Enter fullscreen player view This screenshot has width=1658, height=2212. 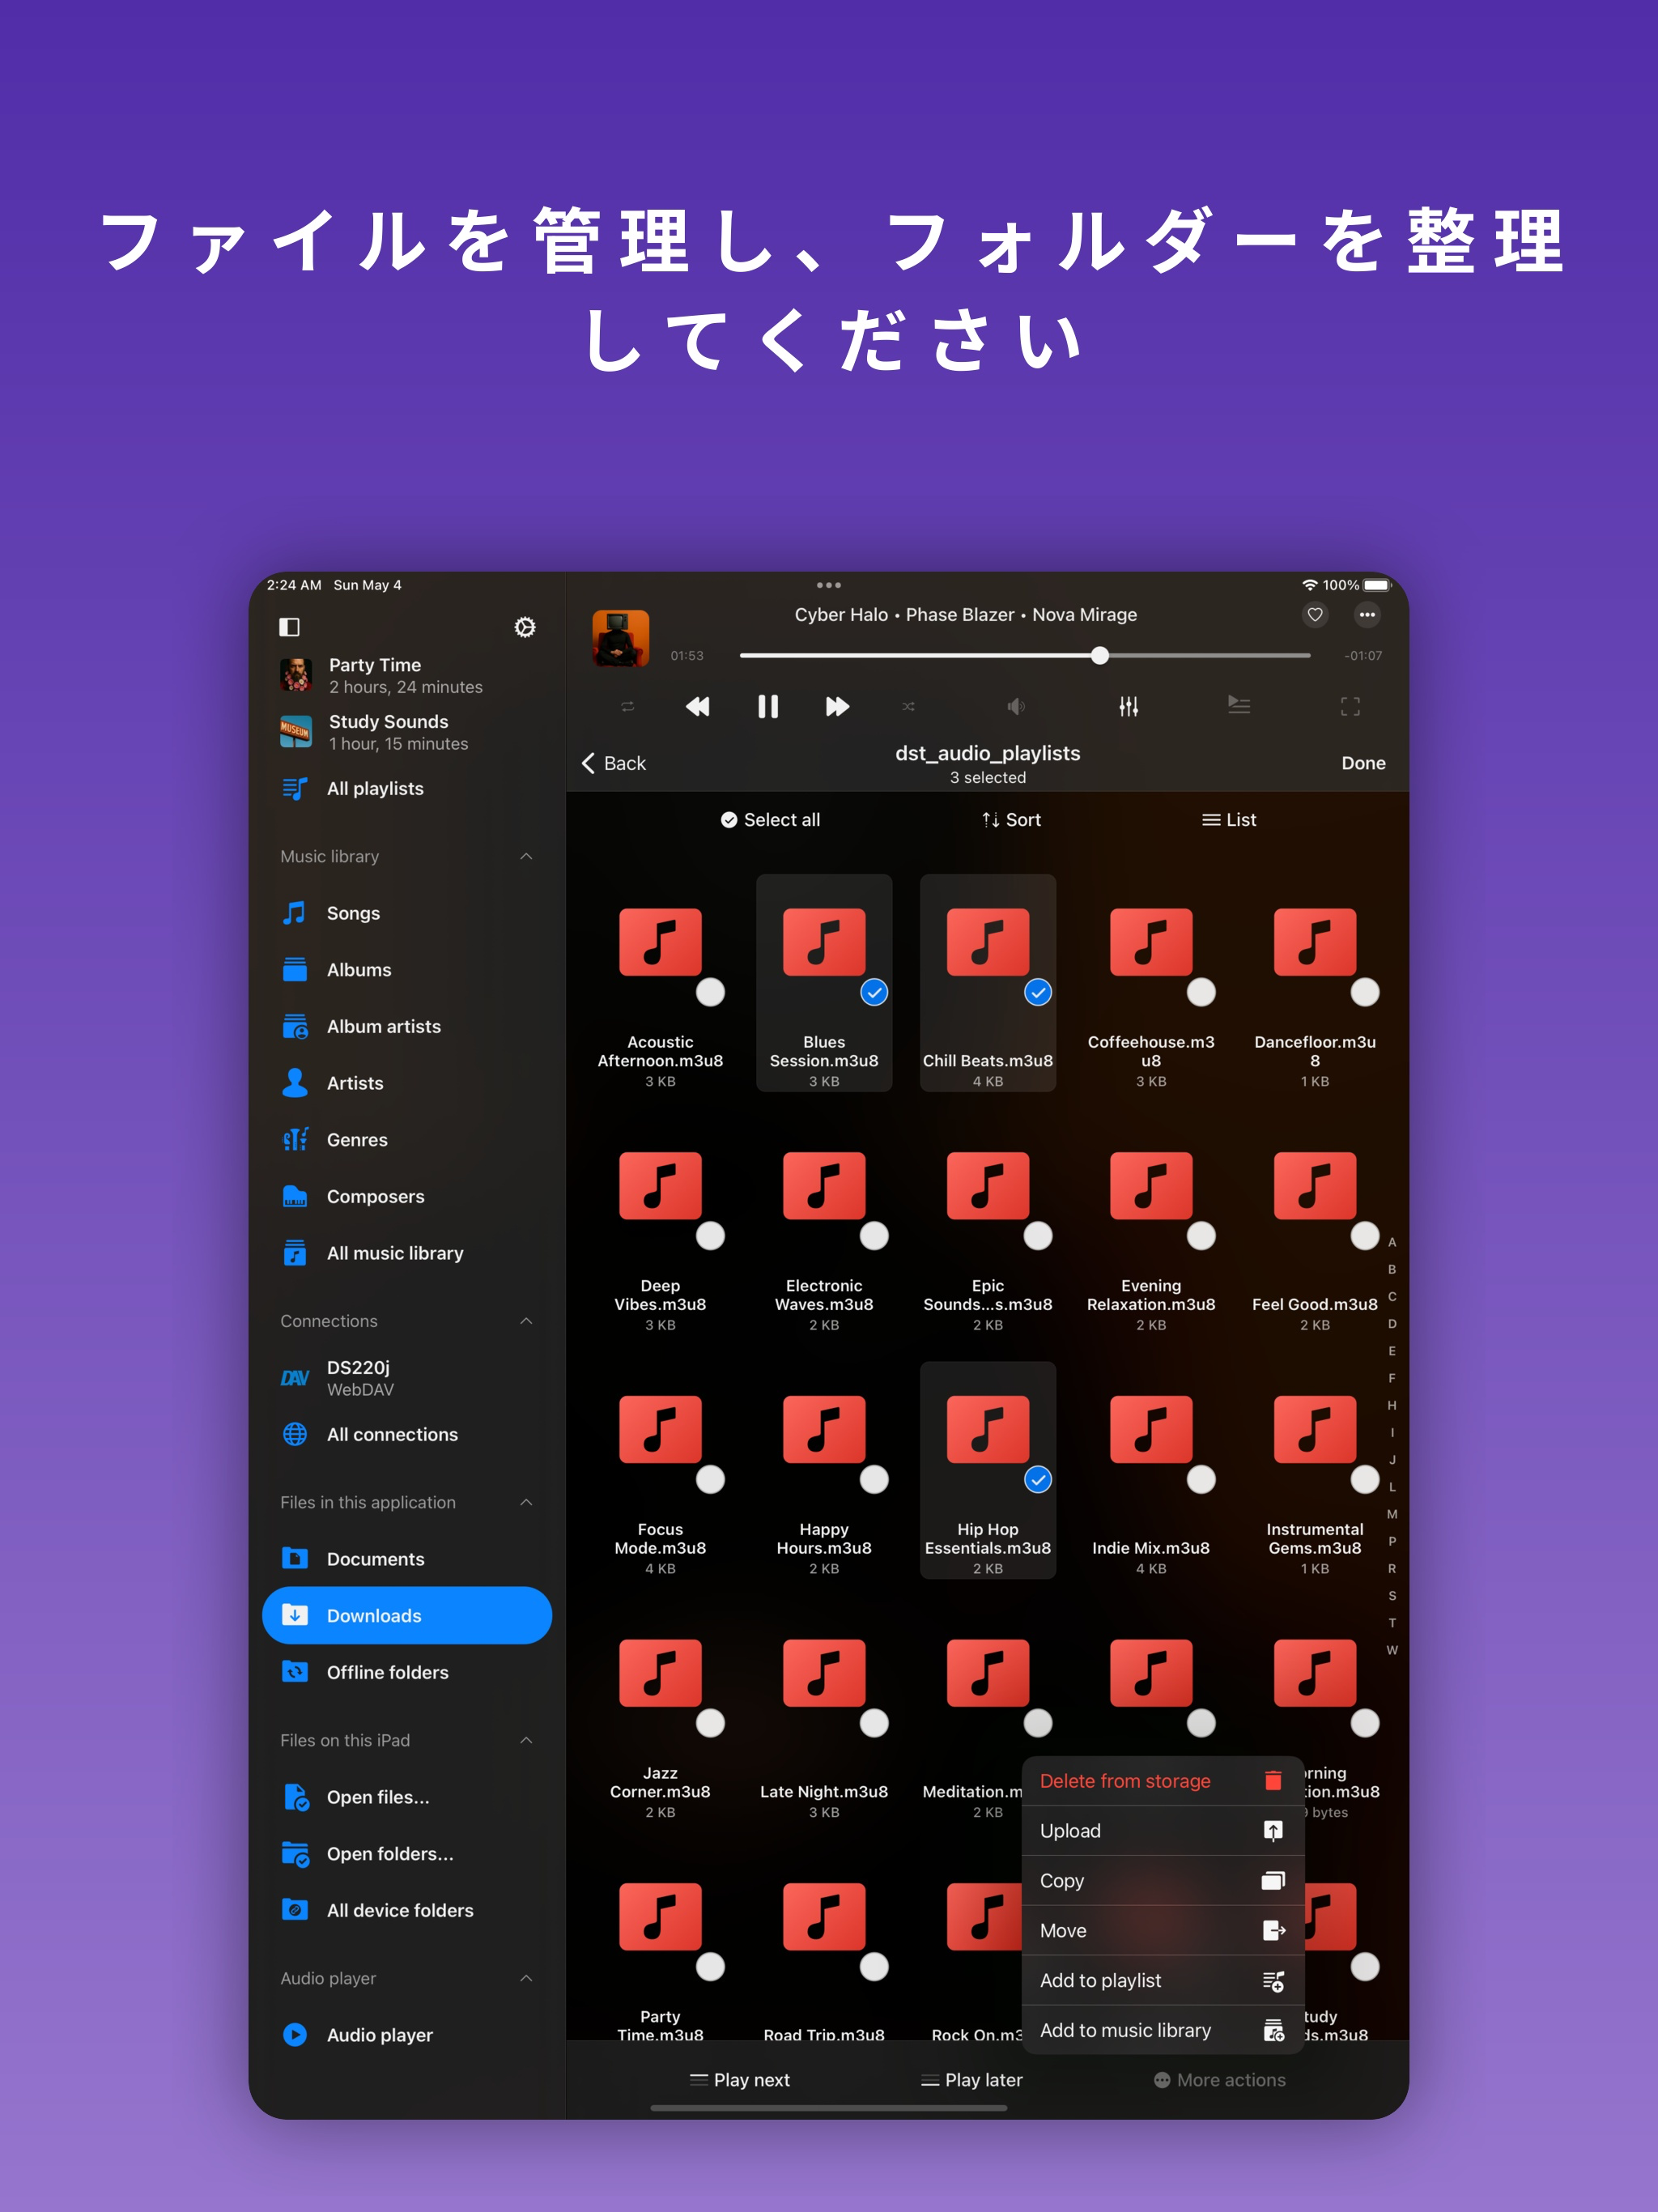coord(1350,707)
